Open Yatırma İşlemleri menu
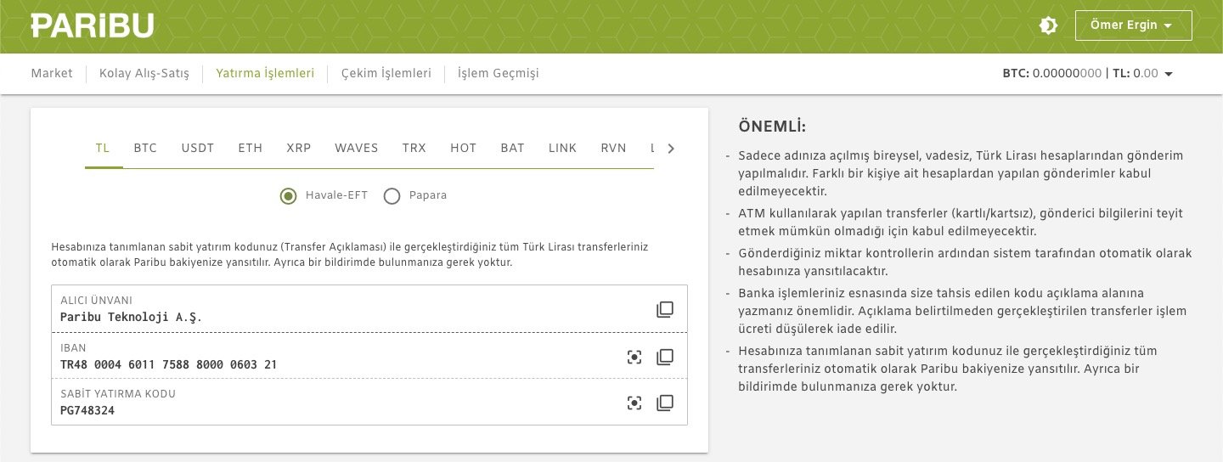 (265, 74)
